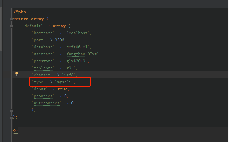Click the 0 value after pconnect

(65, 96)
